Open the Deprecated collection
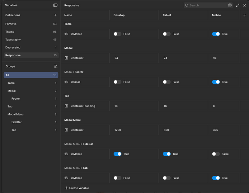The width and height of the screenshot is (249, 193). [31, 47]
